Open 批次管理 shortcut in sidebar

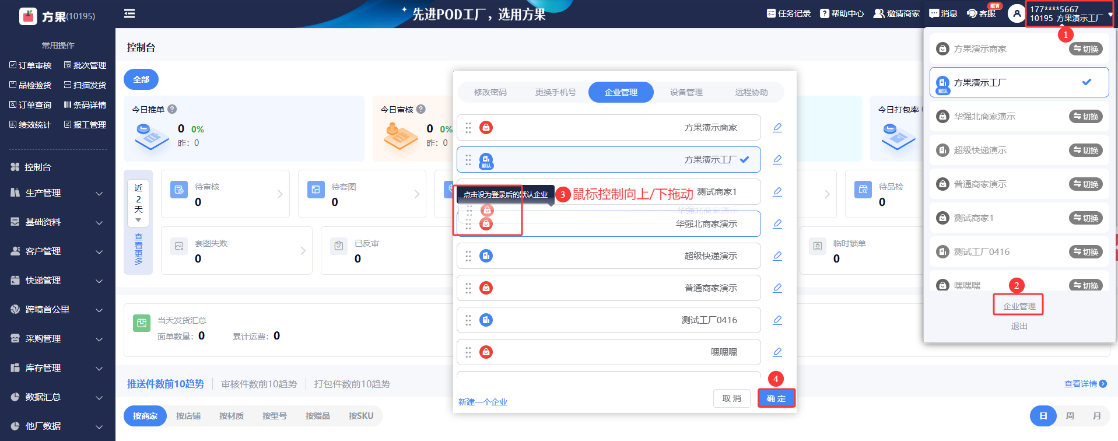point(85,65)
